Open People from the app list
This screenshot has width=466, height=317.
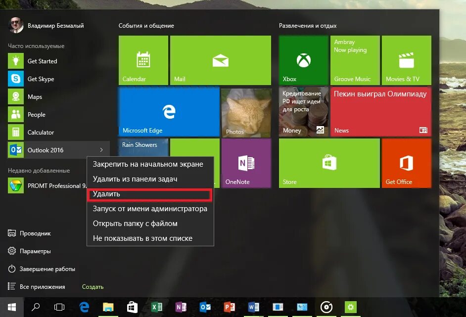pos(58,115)
